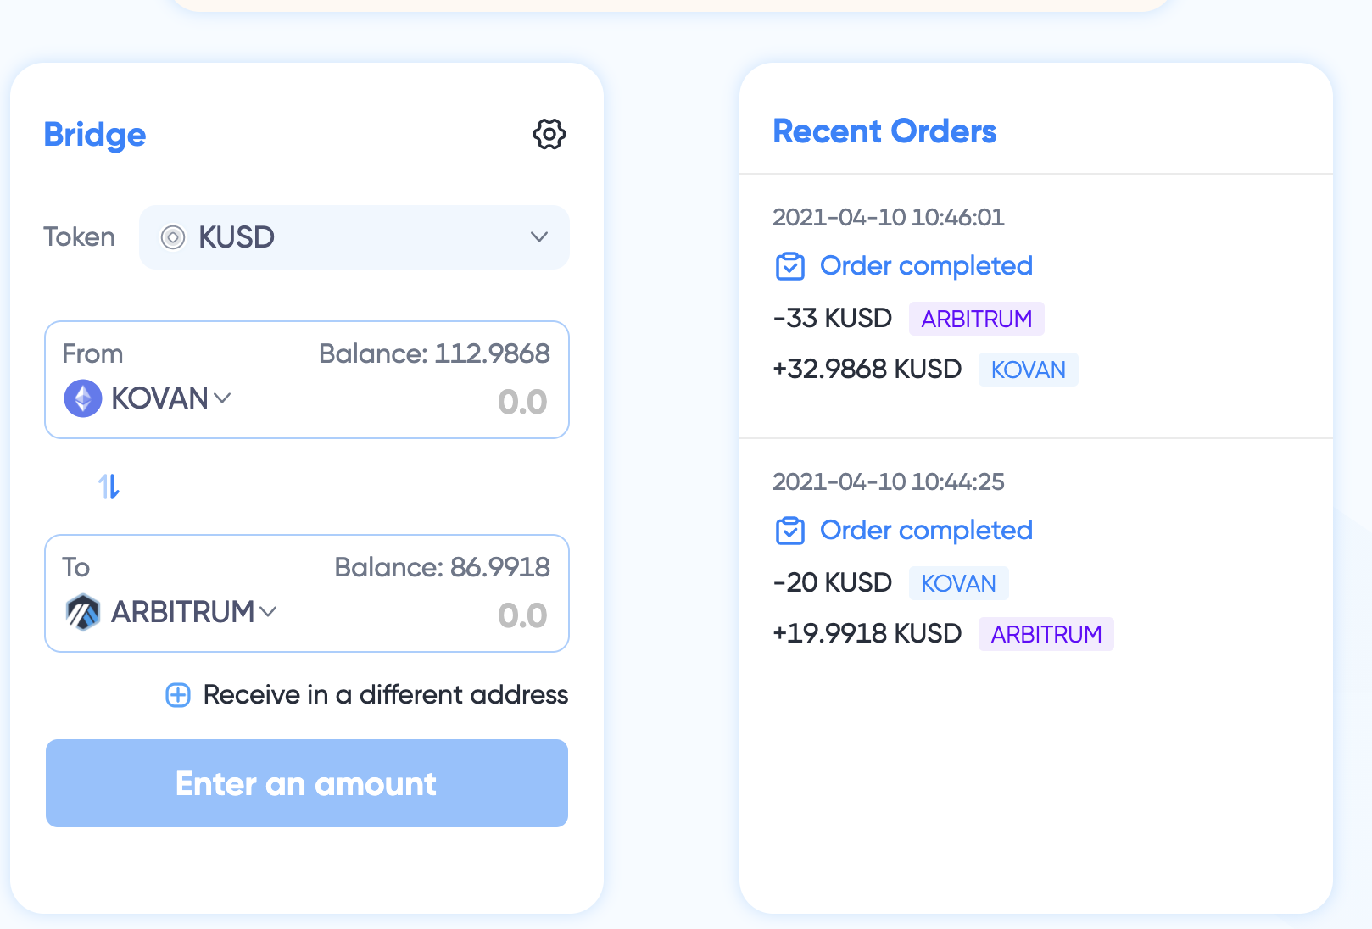Viewport: 1372px width, 929px height.
Task: Open Order completed link from 10:44:25
Action: pyautogui.click(x=926, y=531)
